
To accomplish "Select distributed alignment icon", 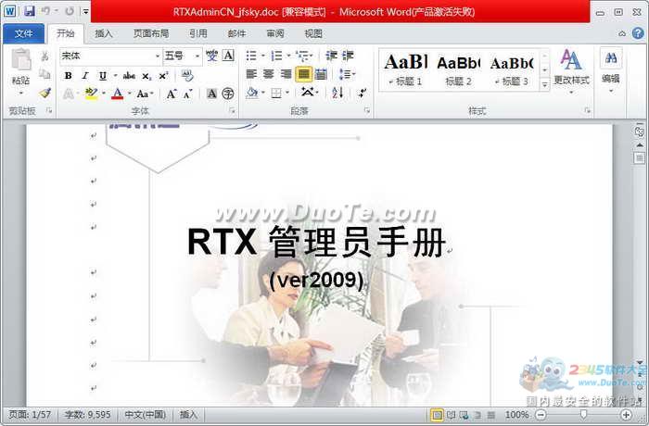I will (x=321, y=74).
